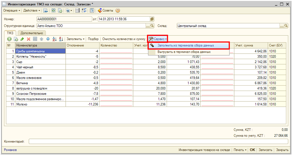Expand the Действия dropdown menu
This screenshot has height=155, width=292.
pos(32,11)
